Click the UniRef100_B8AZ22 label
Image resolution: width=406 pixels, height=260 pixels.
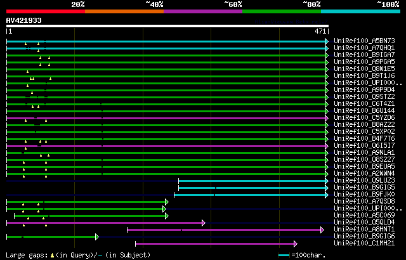[x=364, y=125]
